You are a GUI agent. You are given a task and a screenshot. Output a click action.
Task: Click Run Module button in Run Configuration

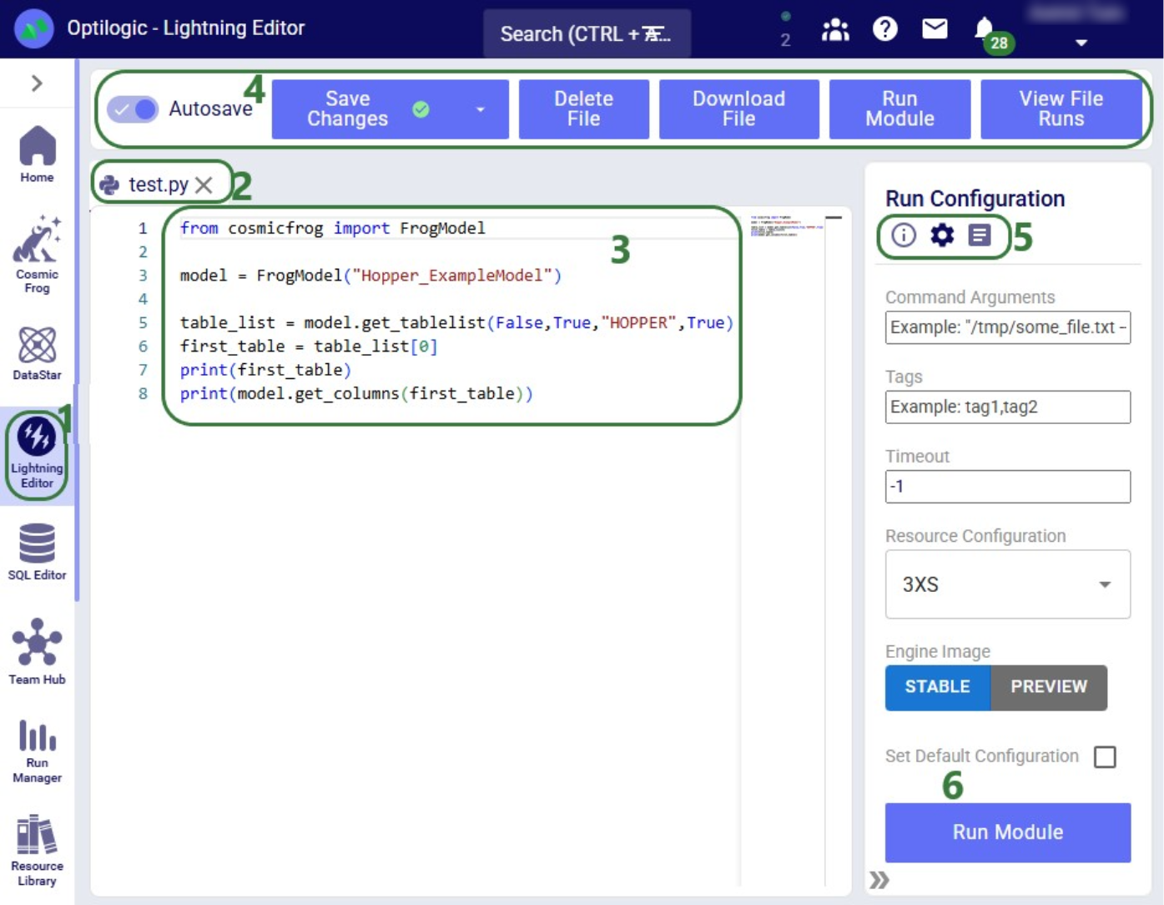pyautogui.click(x=1008, y=832)
